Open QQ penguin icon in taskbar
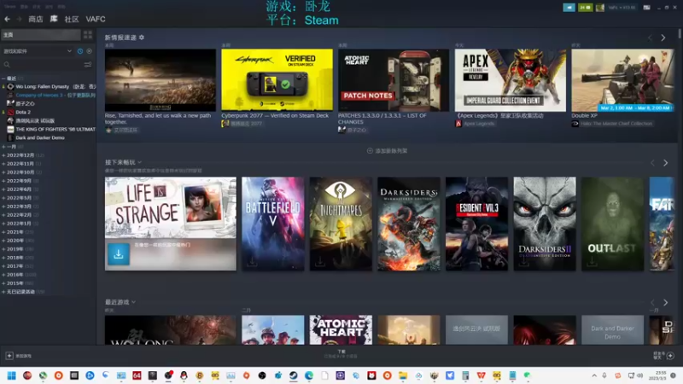Viewport: 683px width, 384px height. pyautogui.click(x=184, y=375)
